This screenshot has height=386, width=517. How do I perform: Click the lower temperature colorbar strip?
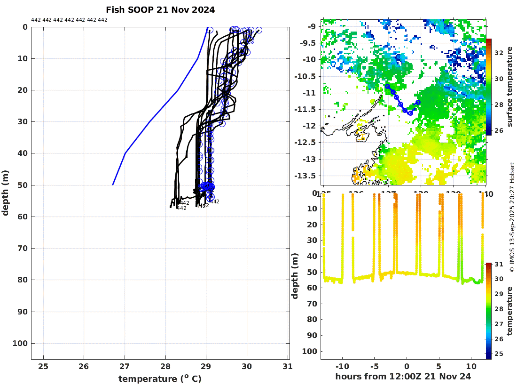click(489, 311)
